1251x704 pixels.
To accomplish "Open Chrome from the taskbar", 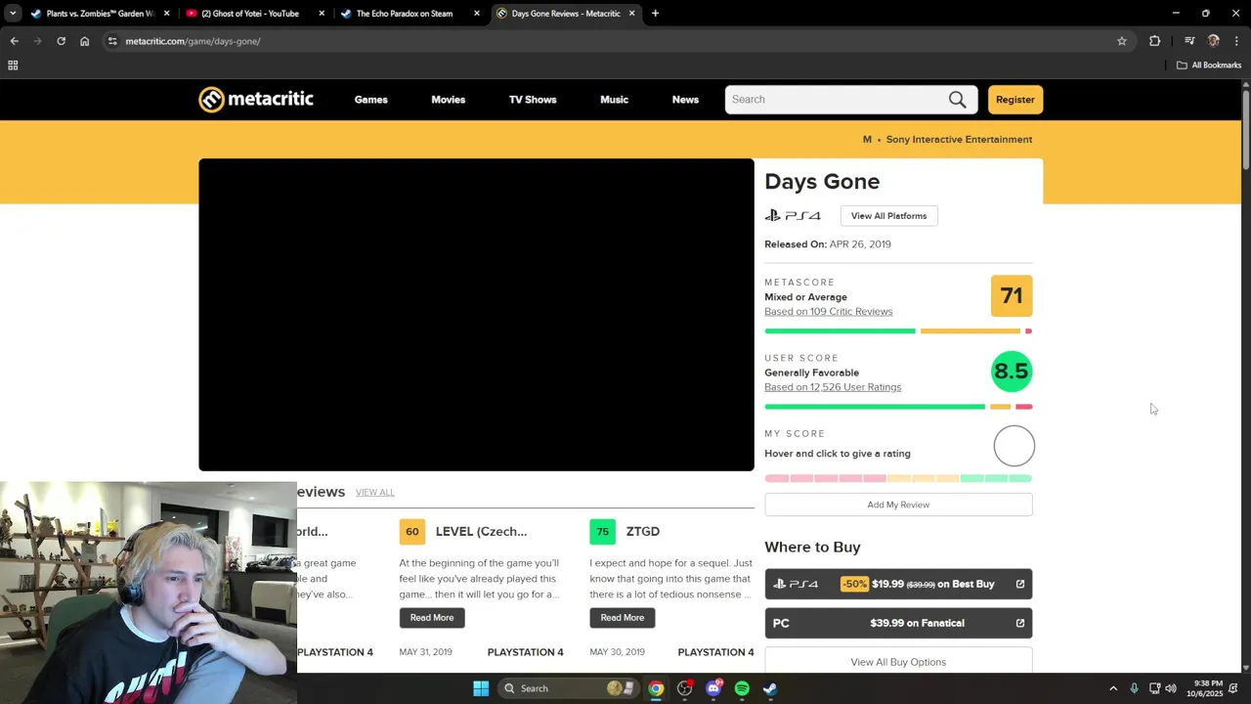I will click(x=656, y=688).
